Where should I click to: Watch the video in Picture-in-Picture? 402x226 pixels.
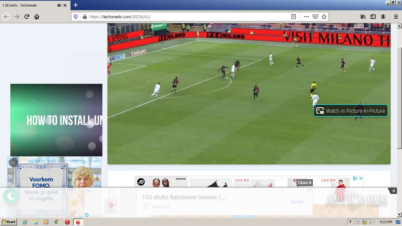pos(350,110)
